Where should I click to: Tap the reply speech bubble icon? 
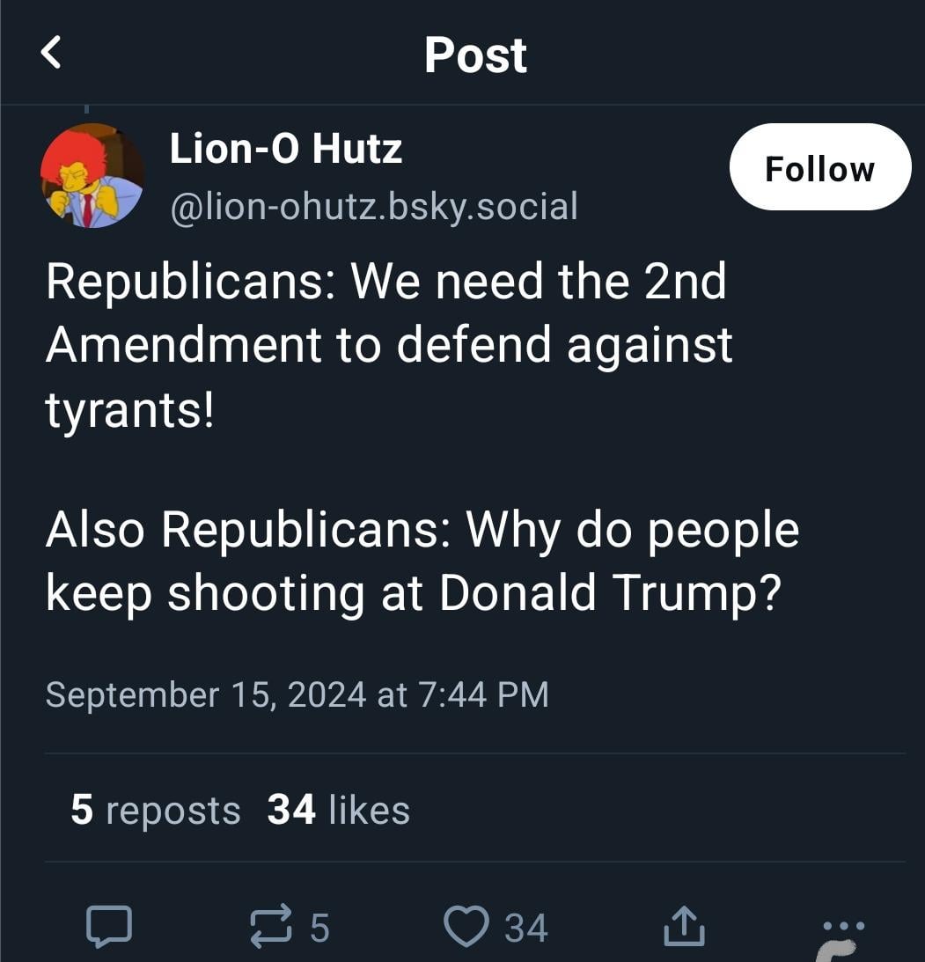pyautogui.click(x=109, y=927)
